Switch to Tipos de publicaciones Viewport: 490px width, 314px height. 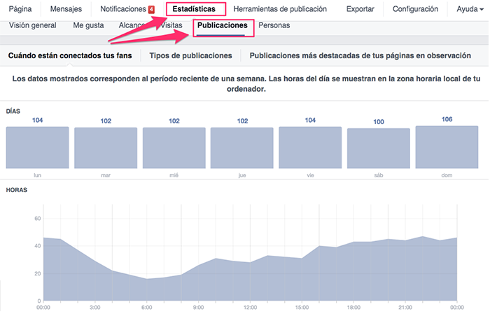coord(190,55)
